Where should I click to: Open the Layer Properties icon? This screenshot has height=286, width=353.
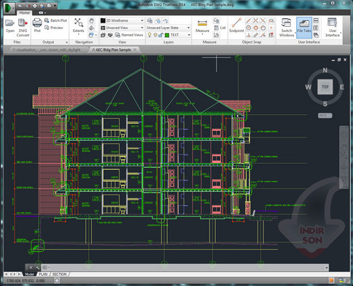pos(150,20)
